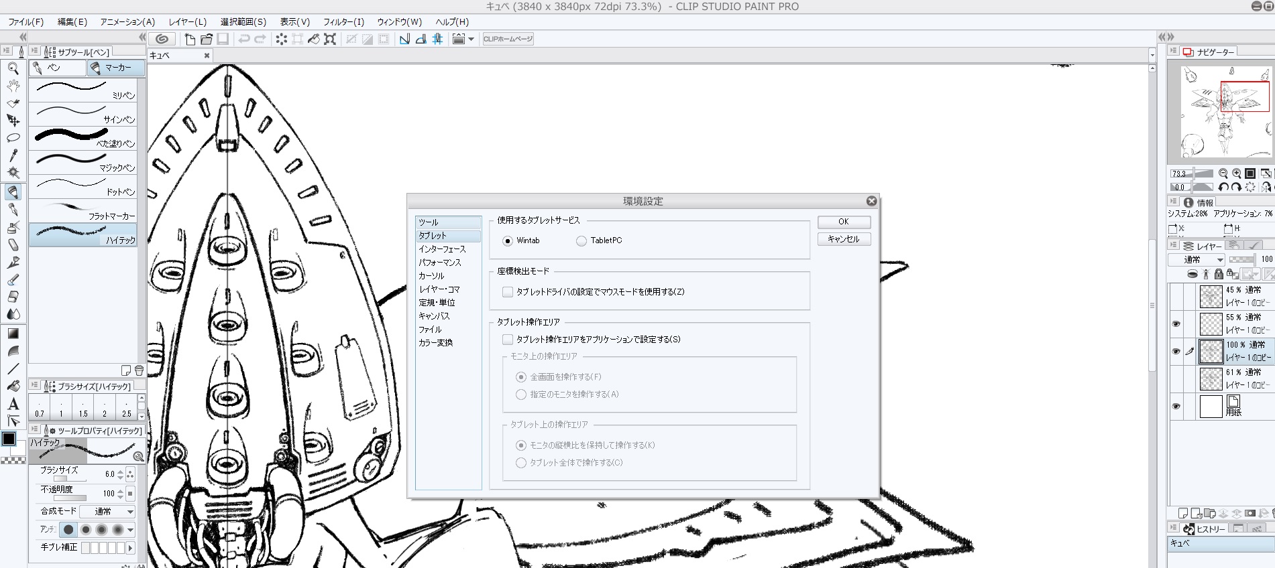Select ミリペン sub tool
Screen dimensions: 1275x568
pyautogui.click(x=82, y=90)
